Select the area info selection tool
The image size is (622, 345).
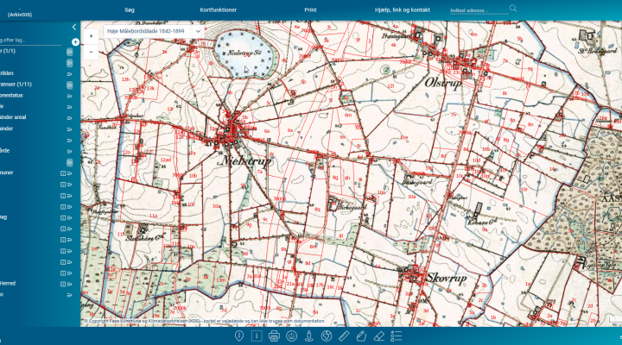(257, 336)
